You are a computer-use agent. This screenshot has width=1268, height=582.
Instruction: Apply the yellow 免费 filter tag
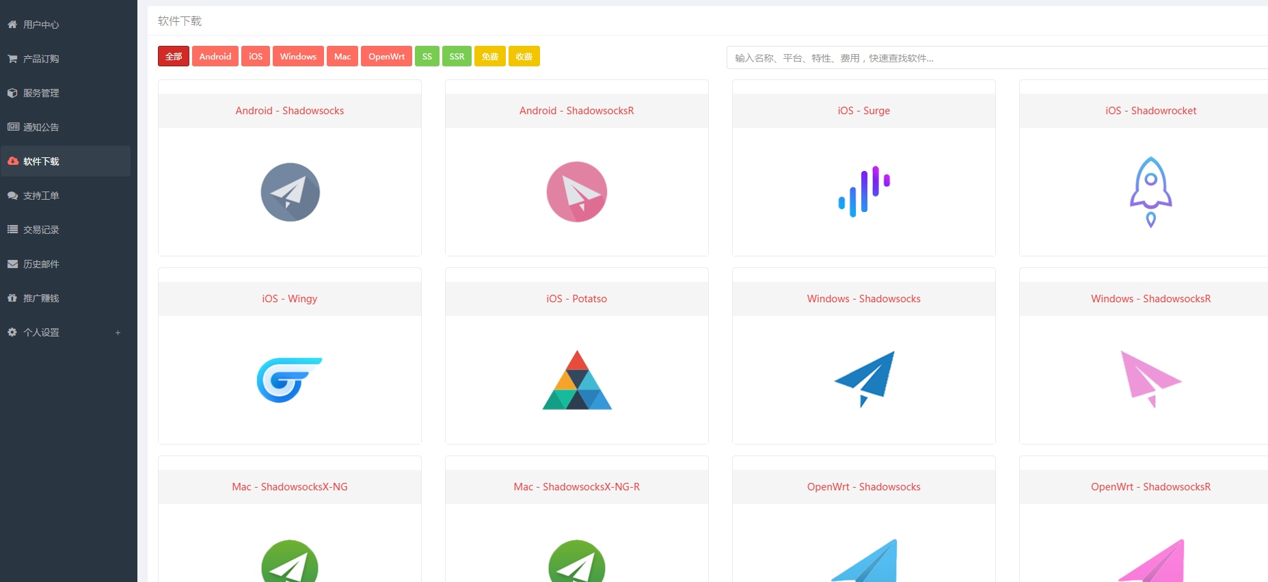click(490, 56)
